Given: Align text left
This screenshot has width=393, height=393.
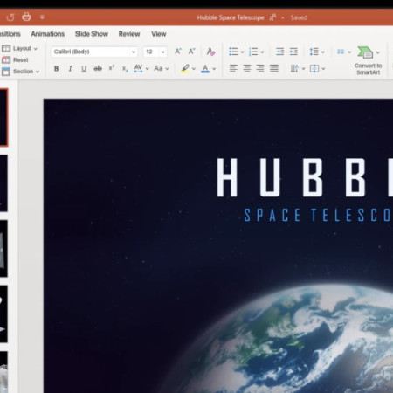Looking at the screenshot, I should 233,68.
